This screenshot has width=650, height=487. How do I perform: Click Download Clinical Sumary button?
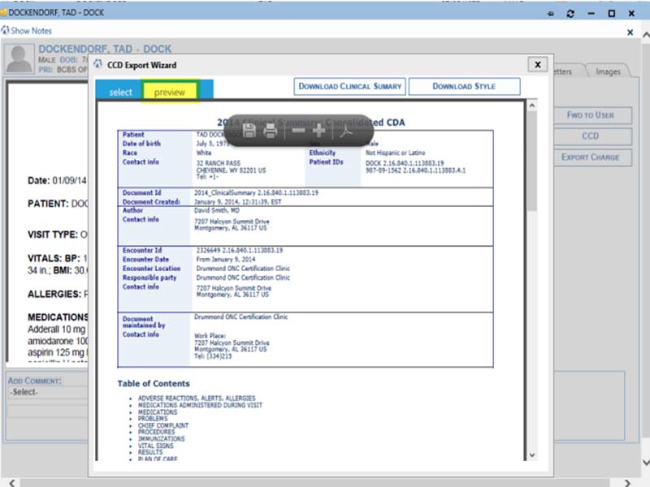coord(349,86)
